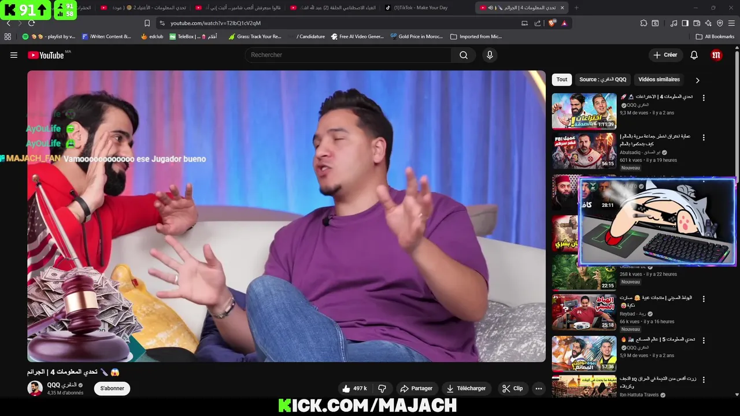The height and width of the screenshot is (416, 740).
Task: Open the notifications bell
Action: 694,55
